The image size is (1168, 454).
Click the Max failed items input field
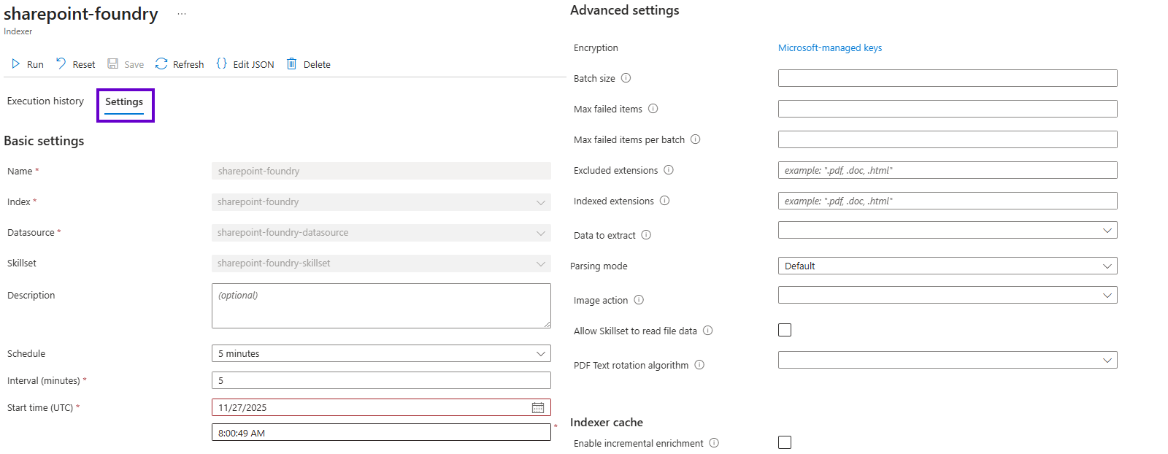click(948, 109)
